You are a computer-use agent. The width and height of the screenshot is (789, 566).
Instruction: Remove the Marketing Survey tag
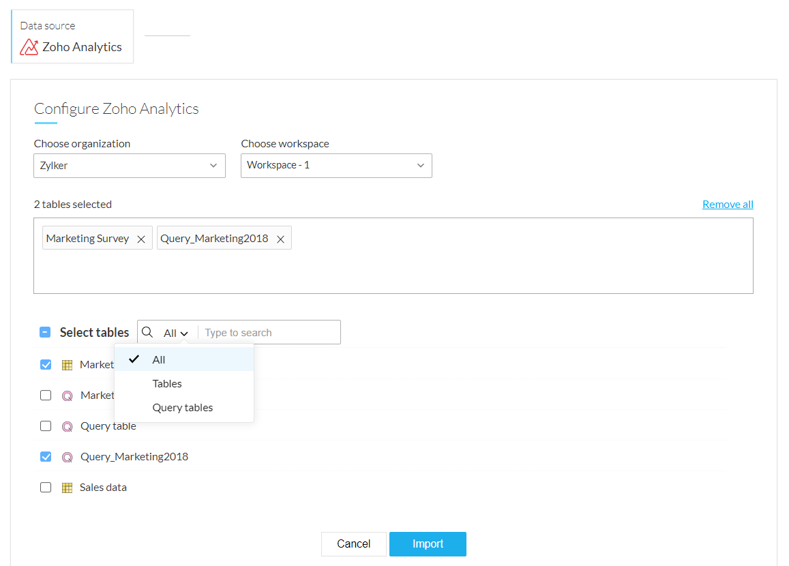[141, 239]
